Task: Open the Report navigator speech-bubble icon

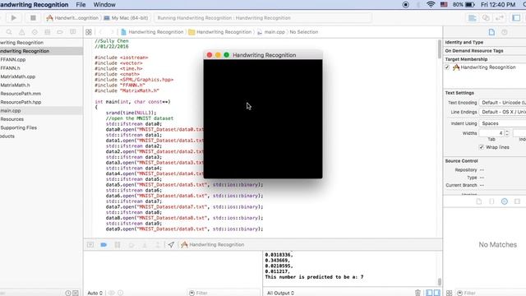Action: tap(73, 32)
